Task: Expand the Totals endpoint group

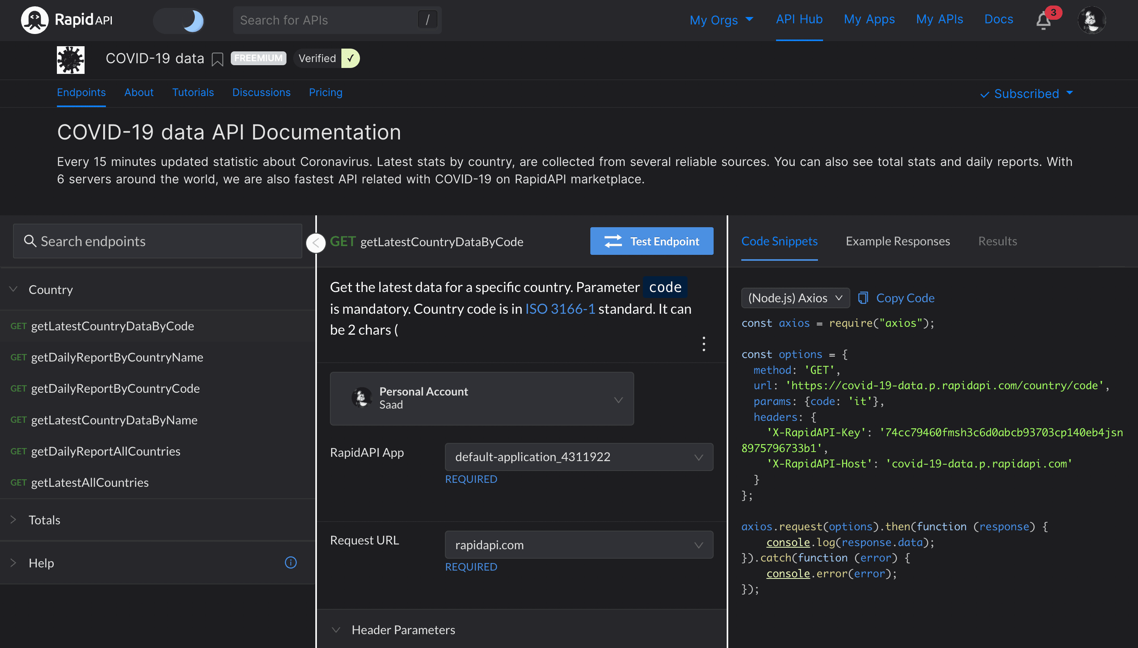Action: pyautogui.click(x=158, y=520)
